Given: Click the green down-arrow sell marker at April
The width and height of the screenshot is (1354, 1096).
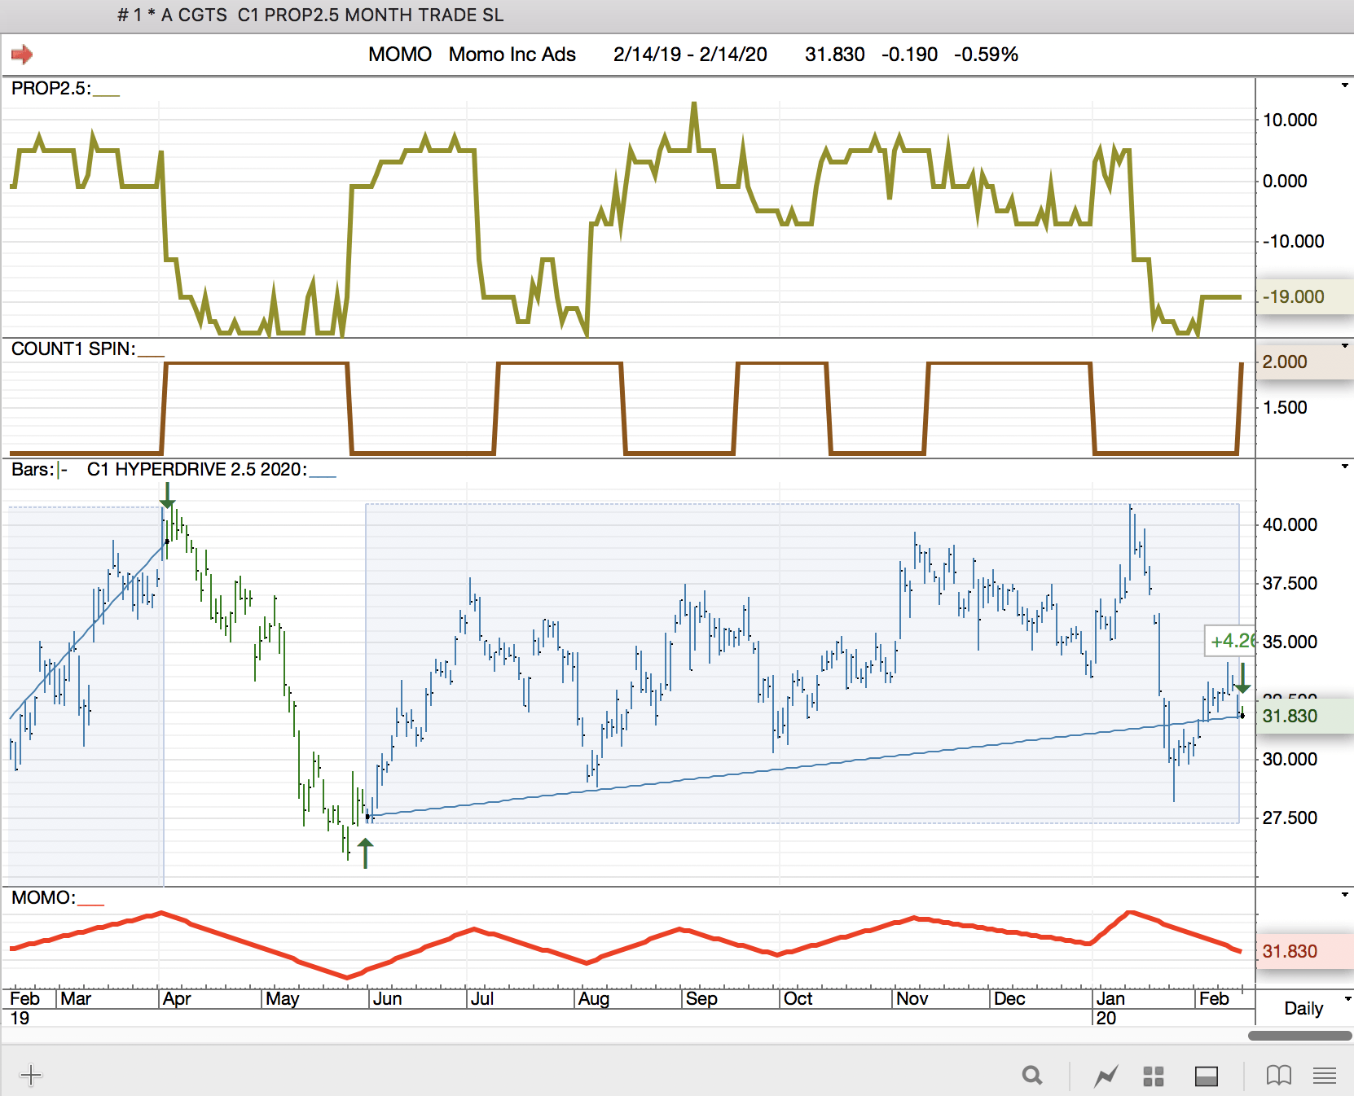Looking at the screenshot, I should click(x=167, y=495).
